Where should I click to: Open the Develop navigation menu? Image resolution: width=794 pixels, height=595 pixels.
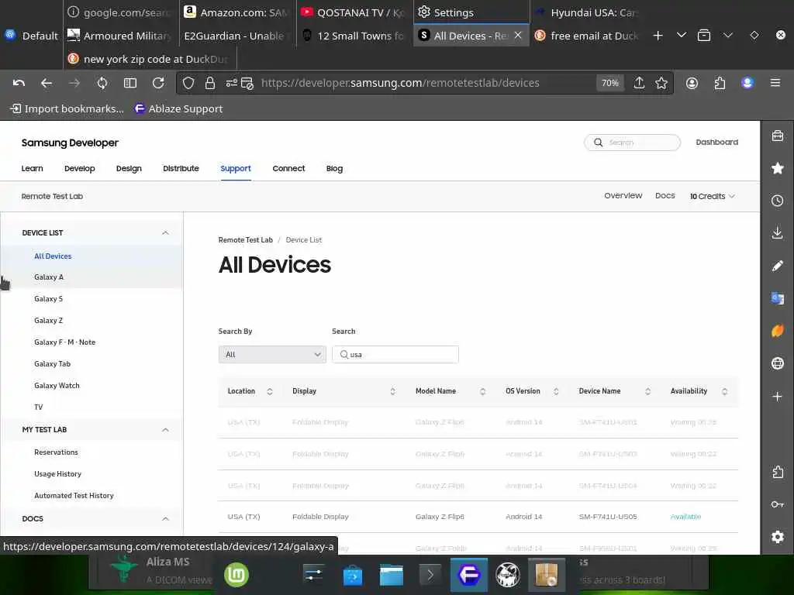coord(80,168)
